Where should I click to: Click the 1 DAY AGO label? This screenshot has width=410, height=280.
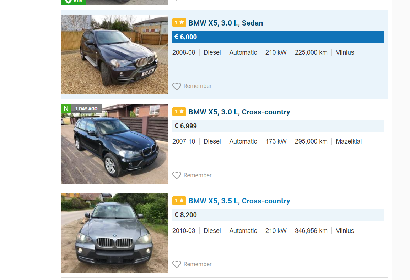pyautogui.click(x=86, y=108)
